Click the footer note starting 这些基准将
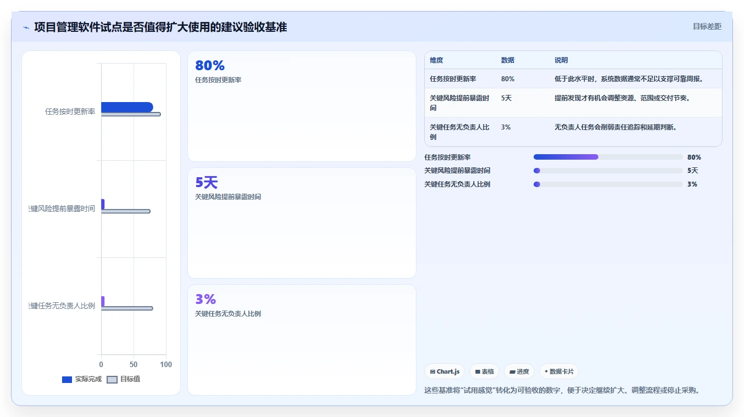Viewport: 744px width, 417px height. click(x=563, y=391)
